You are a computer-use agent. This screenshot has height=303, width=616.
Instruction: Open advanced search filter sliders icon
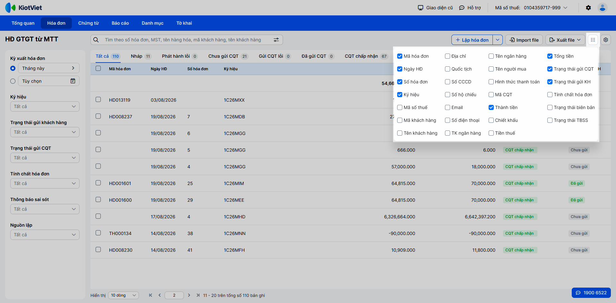click(276, 40)
